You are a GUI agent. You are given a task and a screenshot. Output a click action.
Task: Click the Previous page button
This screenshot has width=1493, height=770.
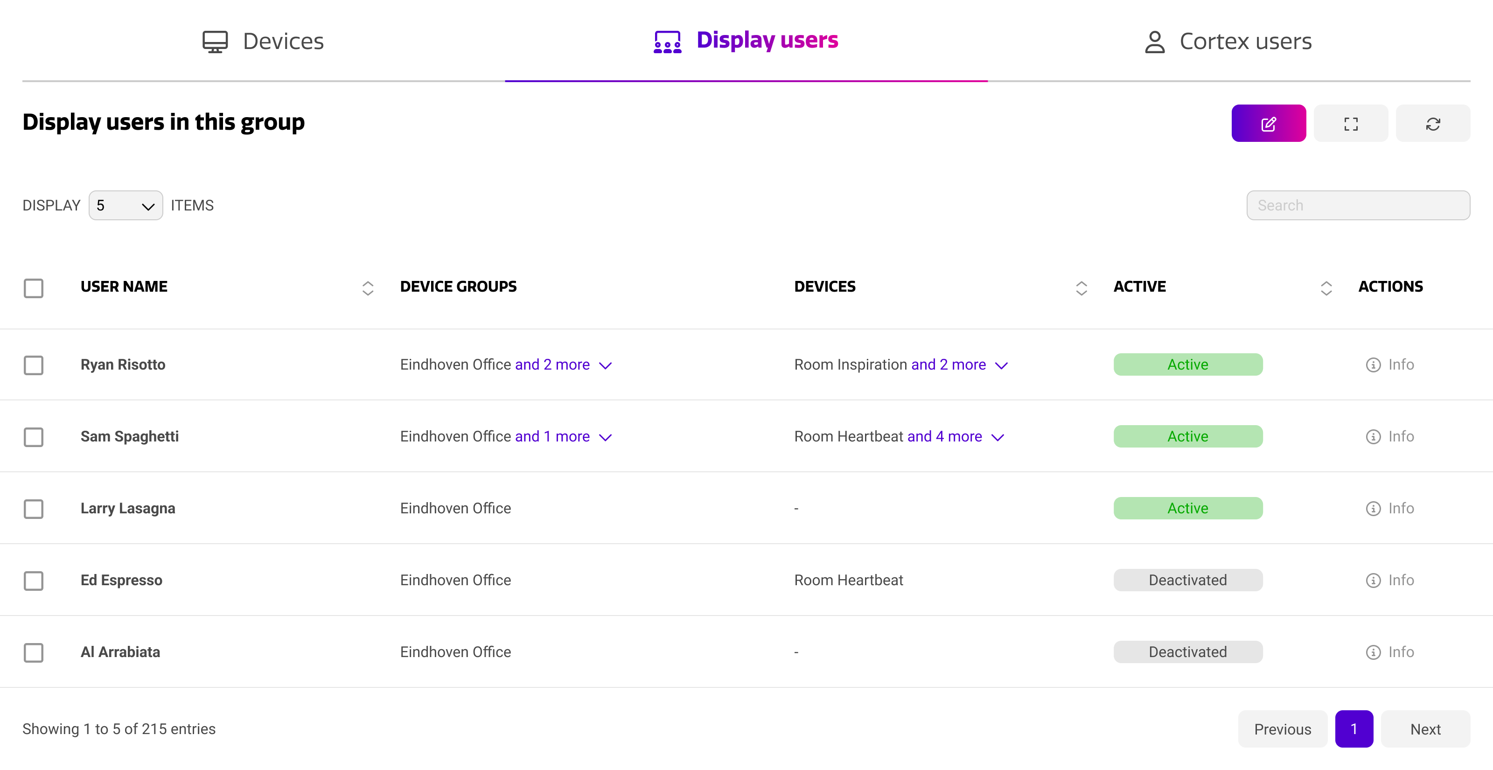click(1282, 729)
